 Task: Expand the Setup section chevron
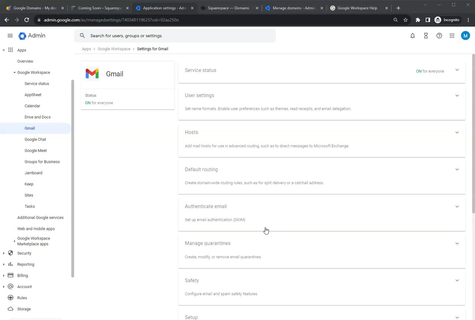point(457,317)
